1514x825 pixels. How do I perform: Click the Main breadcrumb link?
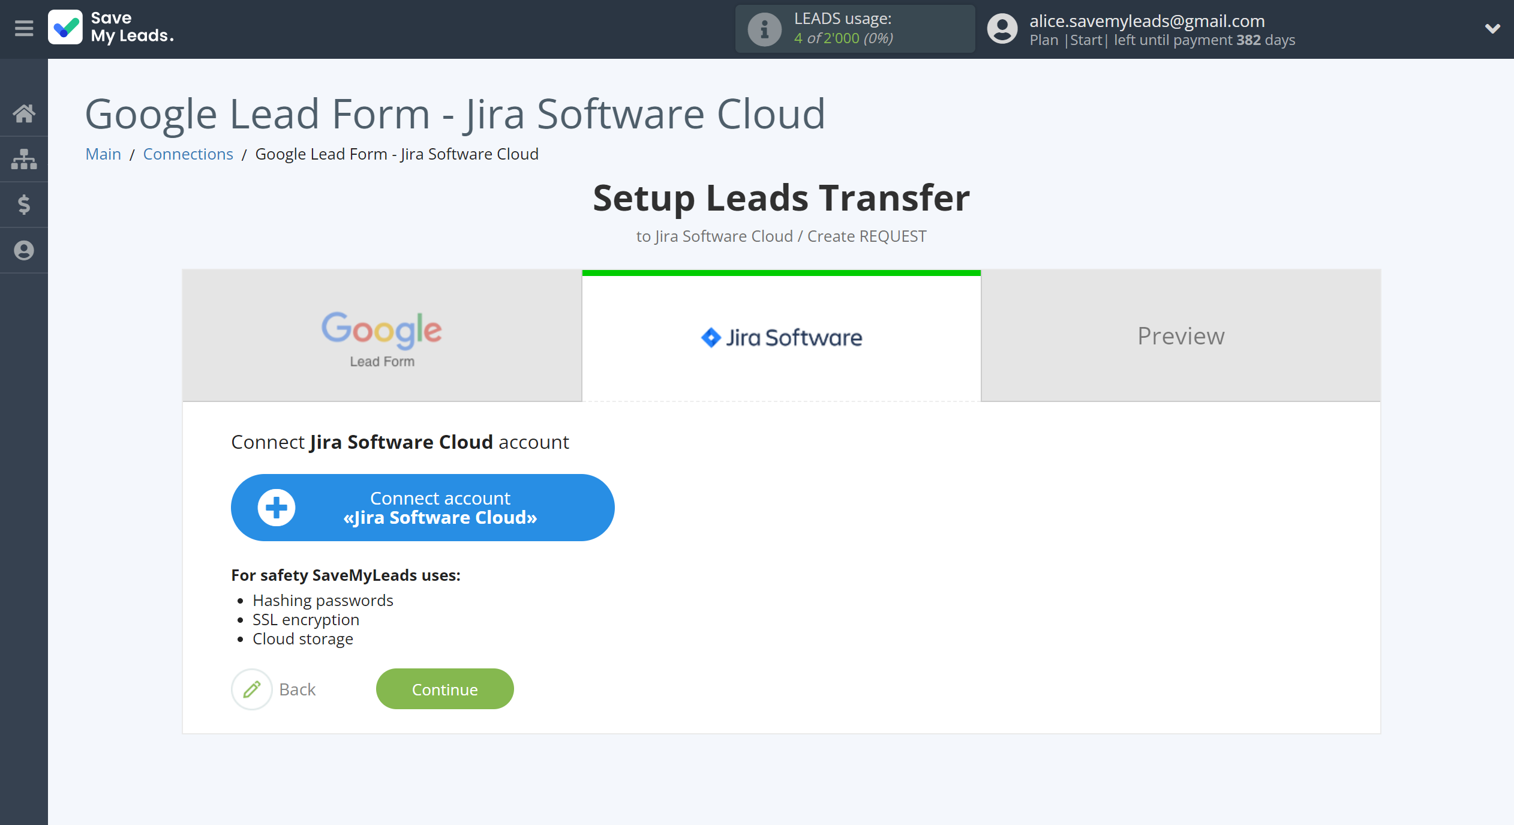(103, 154)
